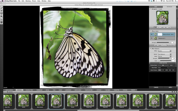The image size is (178, 111).
Task: Open the Effect dropdown showing Borders
Action: (164, 51)
